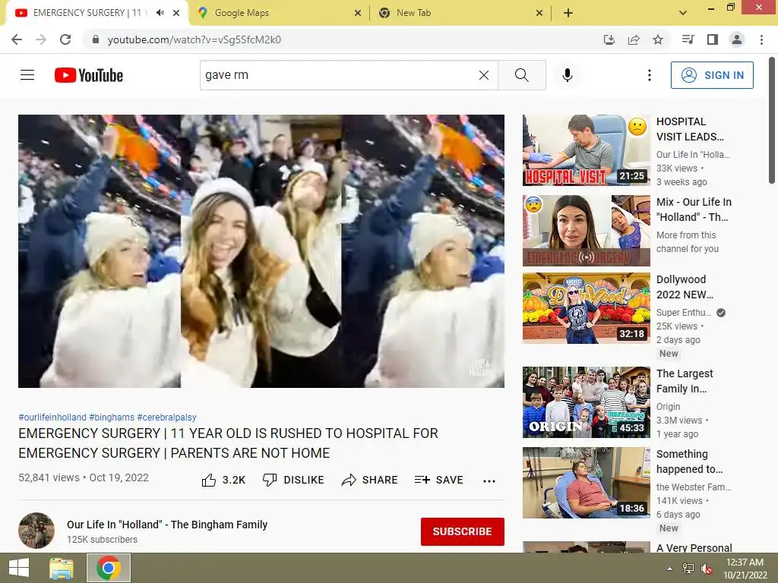Open The Largest Family In... title
This screenshot has width=778, height=583.
(685, 381)
